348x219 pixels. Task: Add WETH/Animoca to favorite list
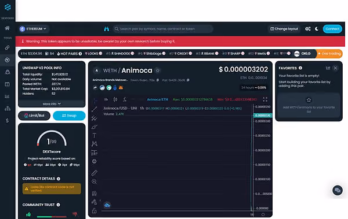pos(309,105)
